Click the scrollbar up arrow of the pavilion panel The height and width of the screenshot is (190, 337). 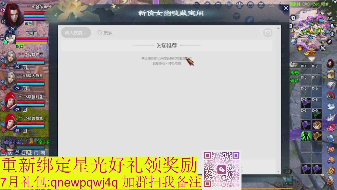pos(278,28)
